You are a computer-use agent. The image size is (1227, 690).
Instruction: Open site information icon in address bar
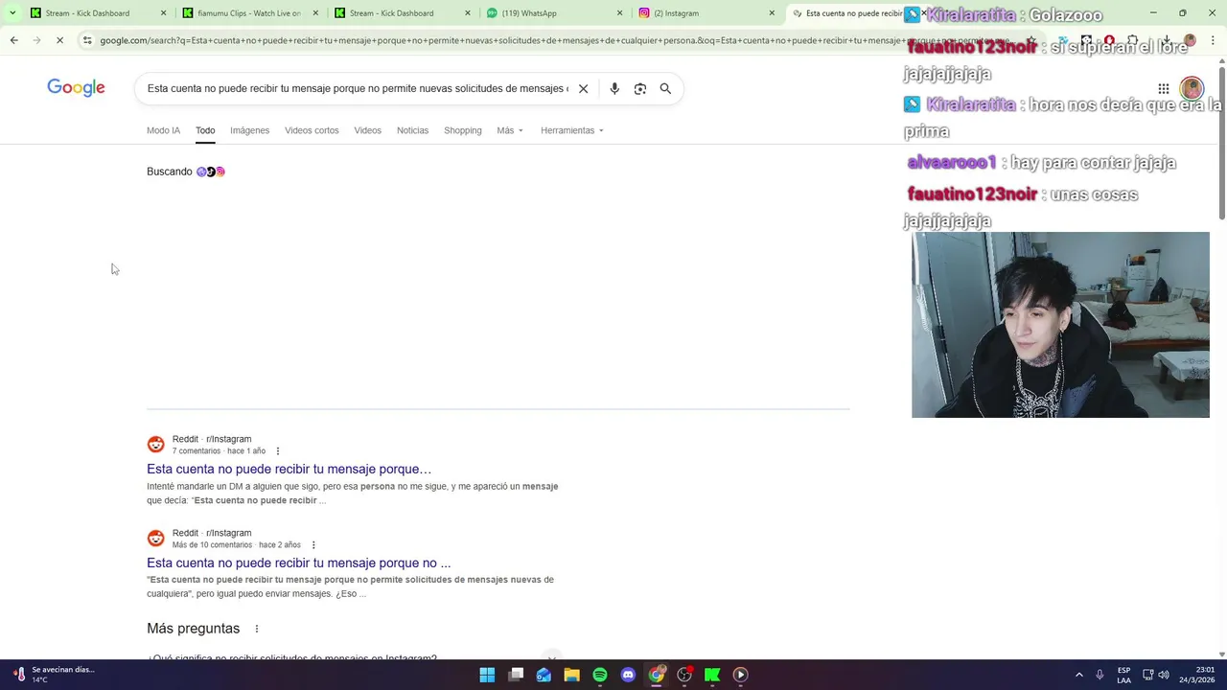pos(87,40)
